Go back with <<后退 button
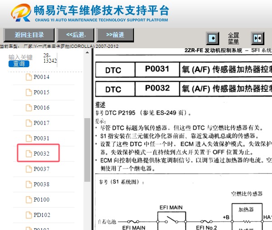The width and height of the screenshot is (272, 230). (76, 35)
